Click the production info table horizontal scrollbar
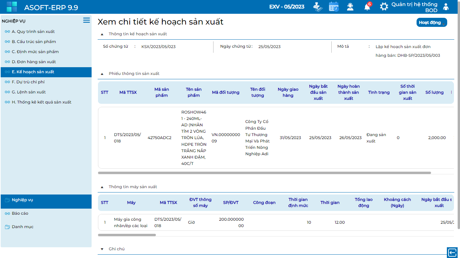This screenshot has width=460, height=258. click(264, 173)
